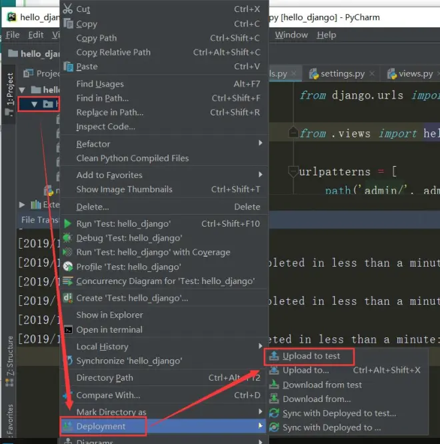Click Sync with Deployed to ... icon
Viewport: 440px width, 444px height.
(274, 427)
